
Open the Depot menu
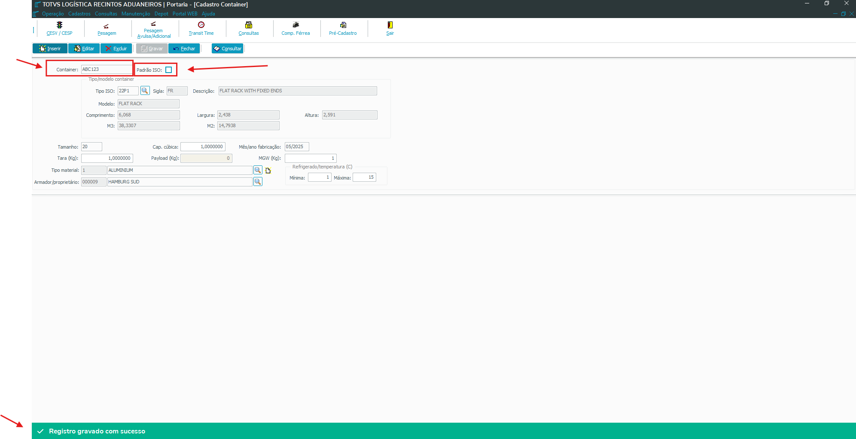coord(161,14)
